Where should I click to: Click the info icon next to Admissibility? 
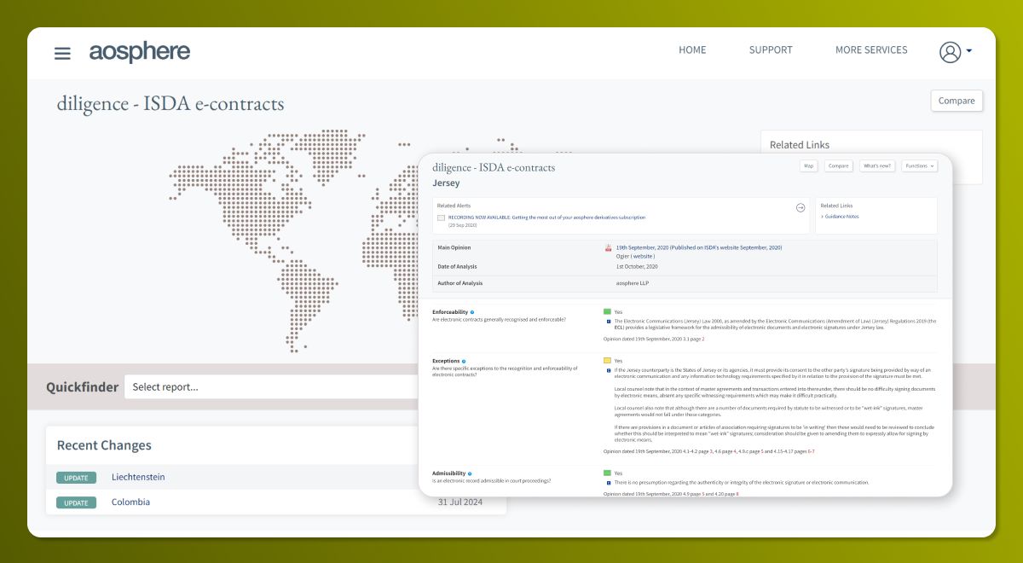(470, 473)
